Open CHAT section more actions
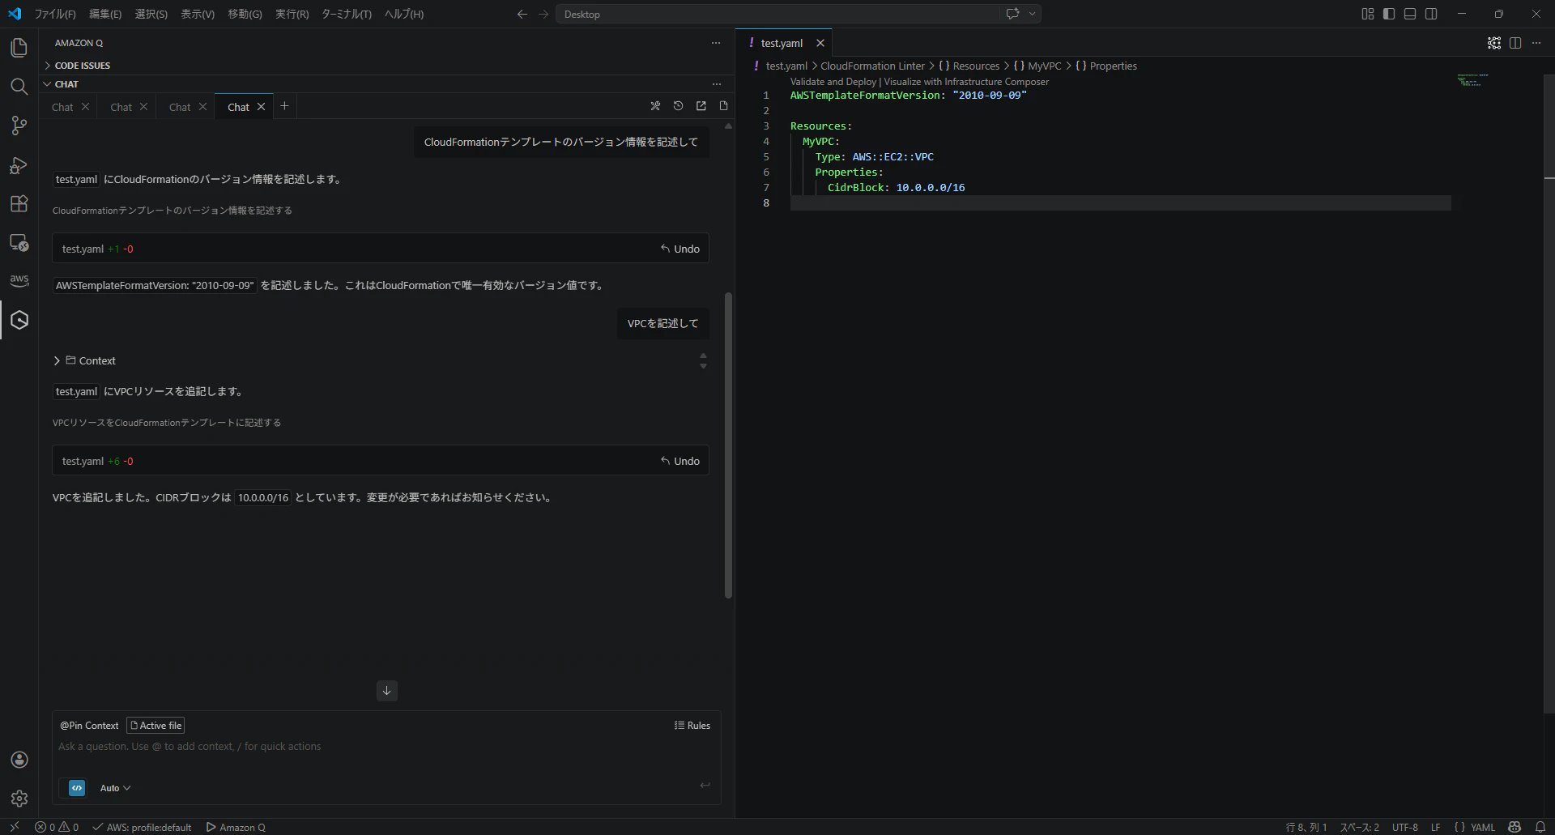Screen dimensions: 1555x835 point(716,84)
